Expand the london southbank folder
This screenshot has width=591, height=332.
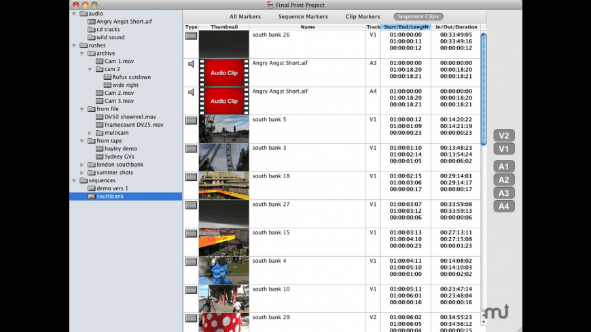(x=82, y=165)
